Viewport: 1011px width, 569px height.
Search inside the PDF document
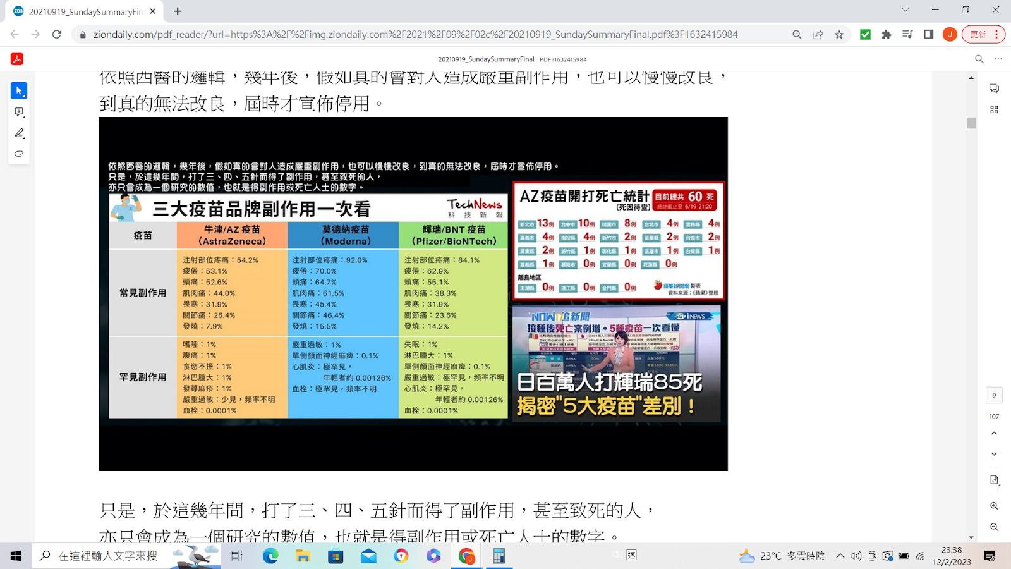(979, 59)
